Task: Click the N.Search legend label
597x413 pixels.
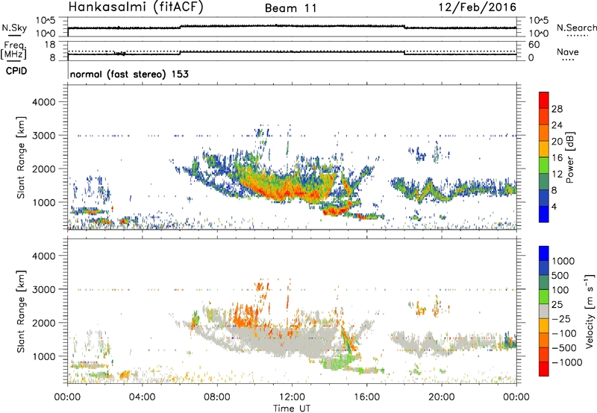Action: 576,28
